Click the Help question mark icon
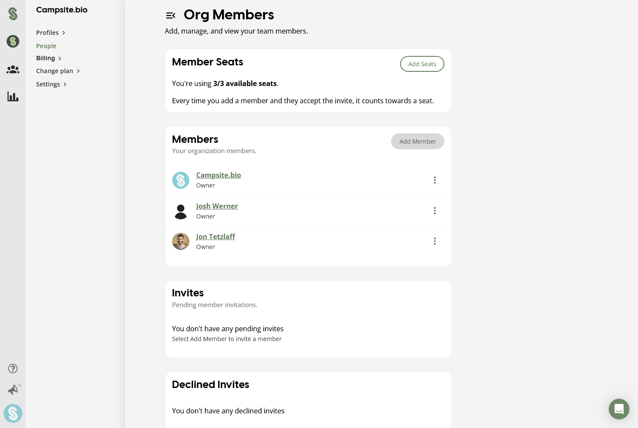638x428 pixels. [x=13, y=368]
